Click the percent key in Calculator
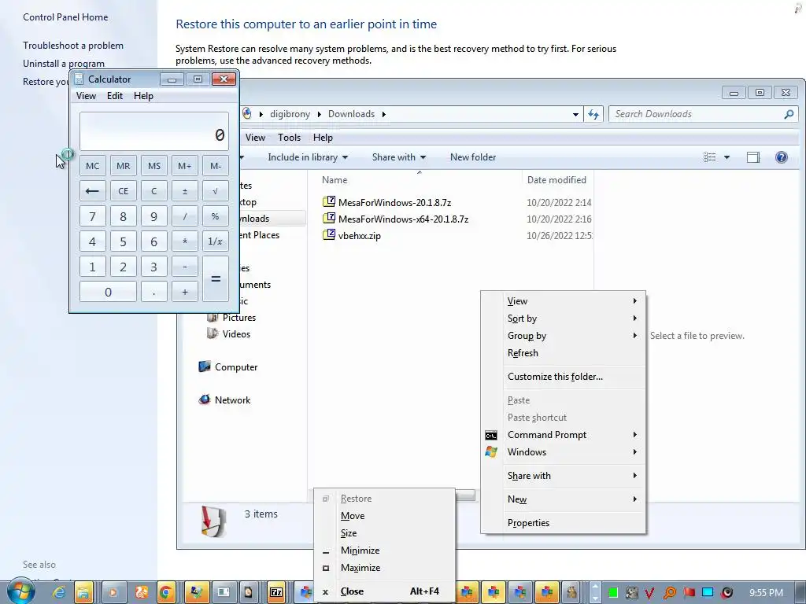Image resolution: width=806 pixels, height=604 pixels. pyautogui.click(x=216, y=216)
